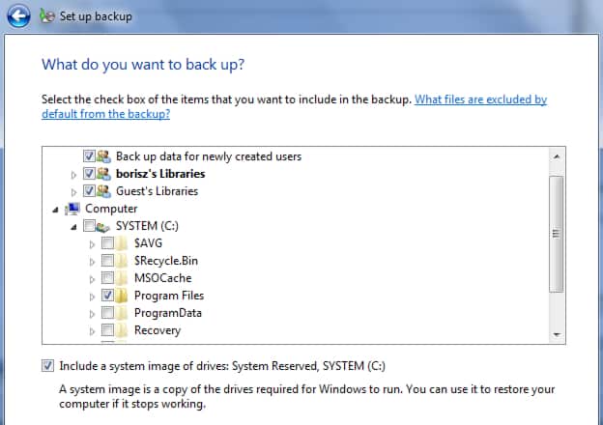This screenshot has width=603, height=425.
Task: Click the borisz's Libraries user icon
Action: (x=104, y=174)
